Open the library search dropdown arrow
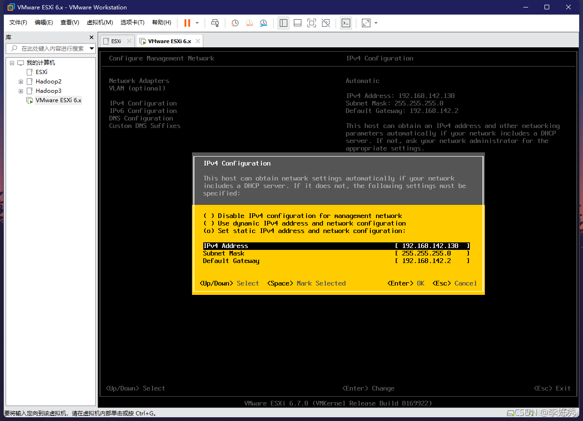The width and height of the screenshot is (583, 421). point(92,48)
